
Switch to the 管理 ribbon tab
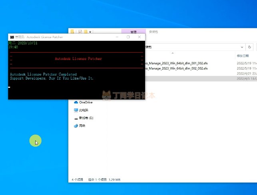pos(133,32)
